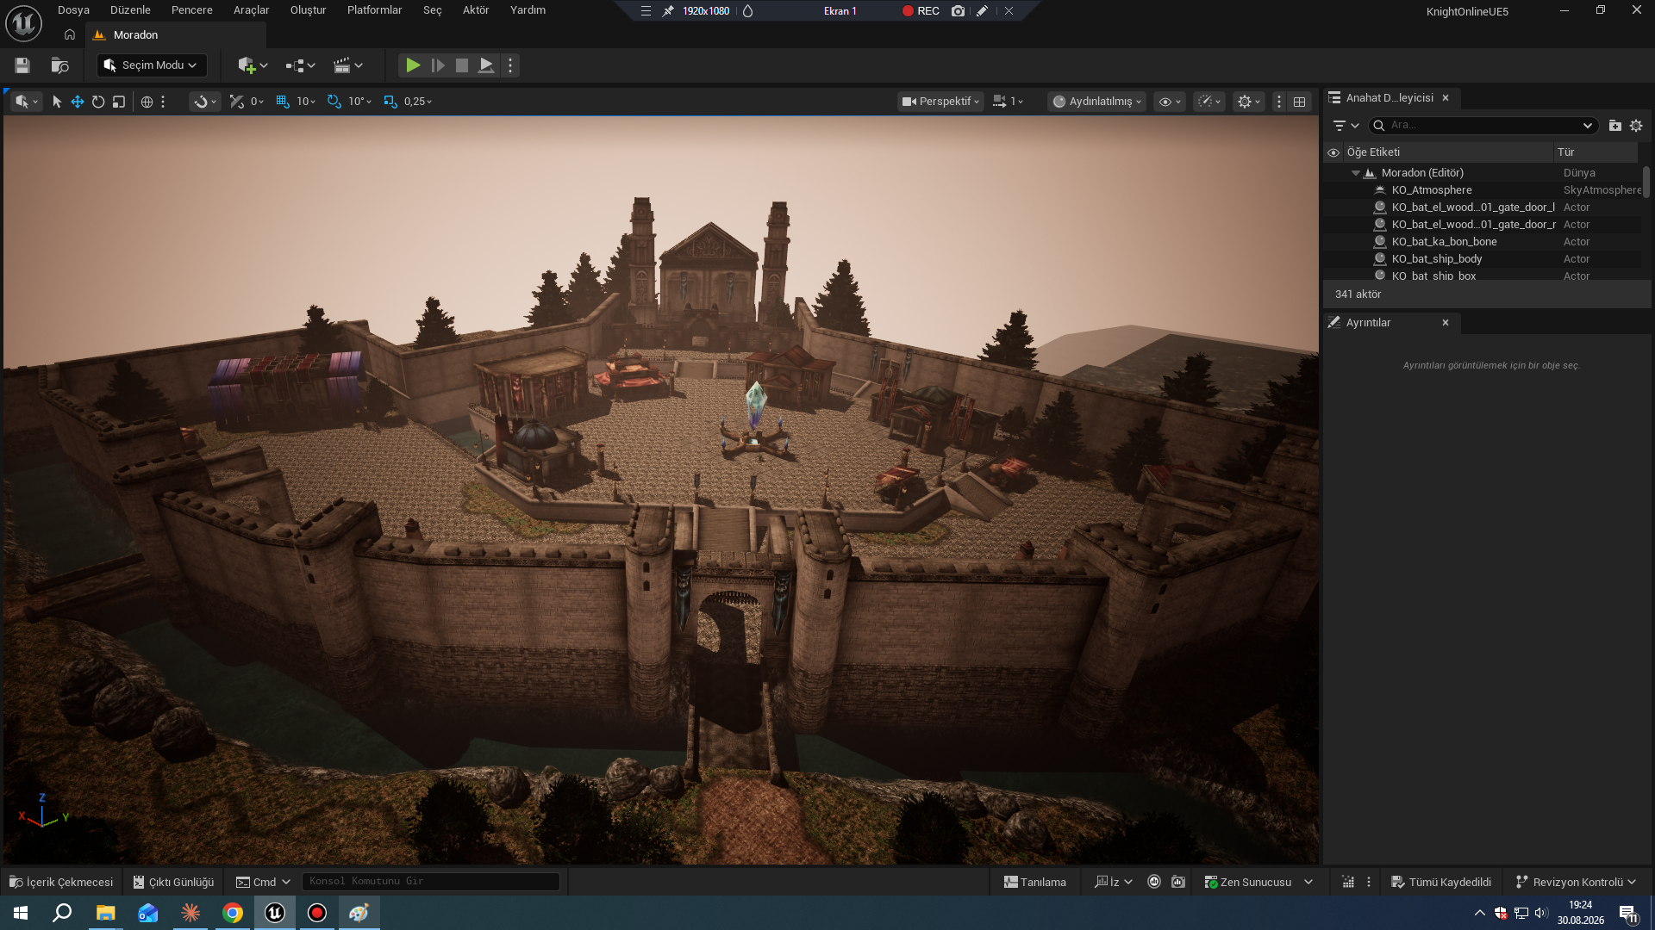Open the outliner filter menu
Viewport: 1655px width, 930px height.
[1345, 126]
